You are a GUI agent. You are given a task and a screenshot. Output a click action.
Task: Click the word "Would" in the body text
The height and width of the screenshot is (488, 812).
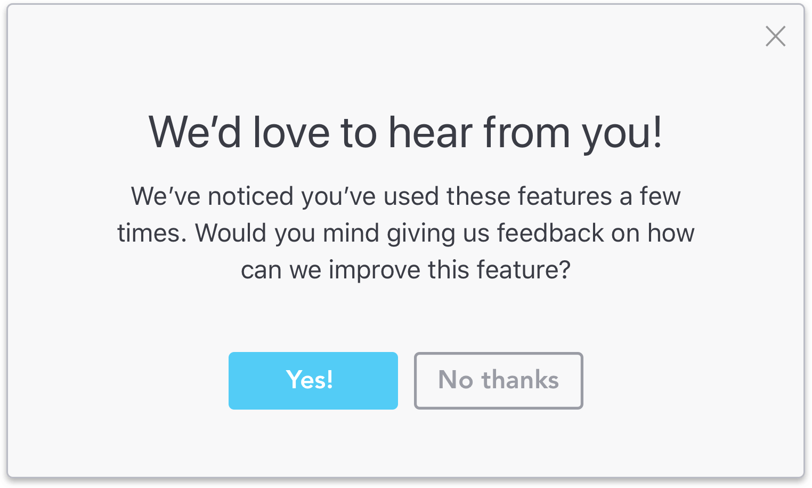[230, 233]
